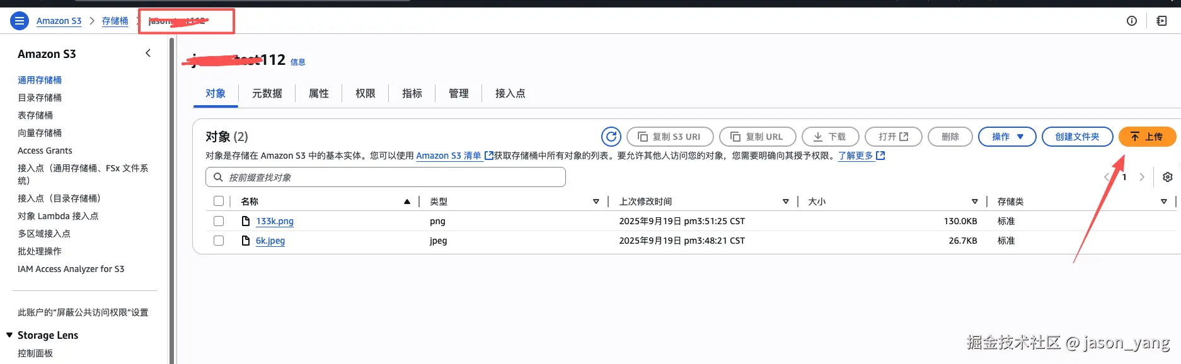The width and height of the screenshot is (1181, 364).
Task: Open Access Grants in sidebar
Action: click(x=45, y=151)
